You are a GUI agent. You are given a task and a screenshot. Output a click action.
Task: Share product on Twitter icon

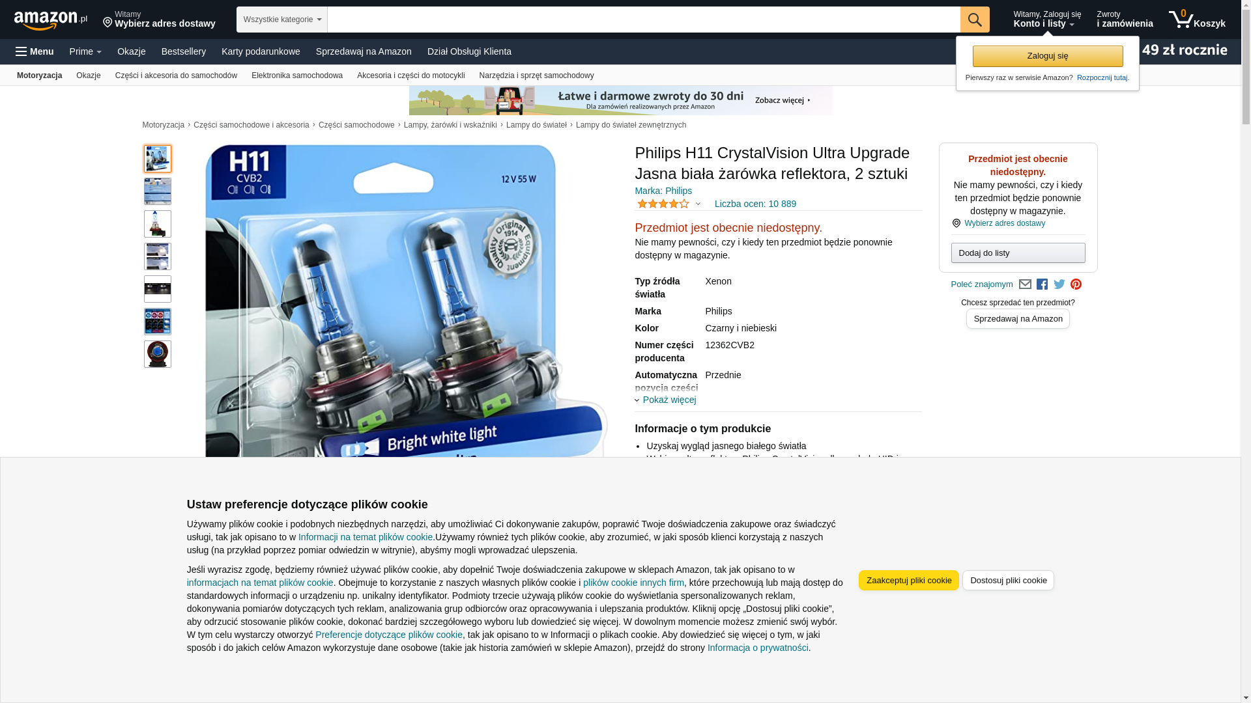(1059, 284)
